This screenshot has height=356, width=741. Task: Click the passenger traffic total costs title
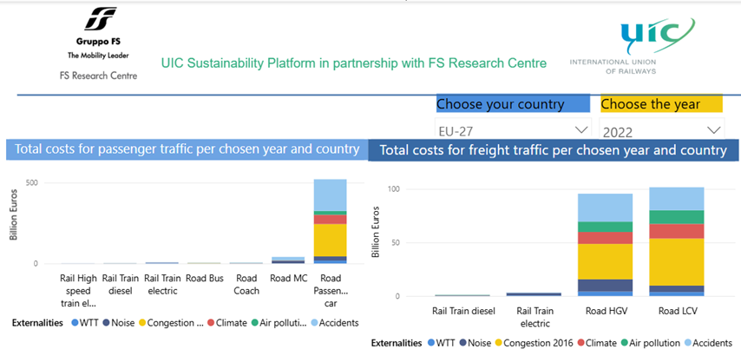[x=187, y=149]
